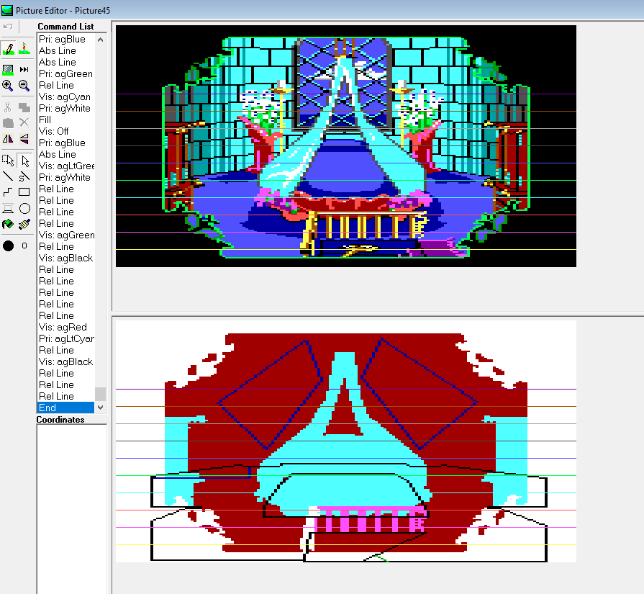This screenshot has height=594, width=644.
Task: Flip selection horizontally with mirror icon
Action: (8, 139)
